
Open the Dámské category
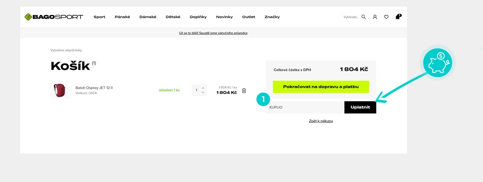(x=148, y=17)
